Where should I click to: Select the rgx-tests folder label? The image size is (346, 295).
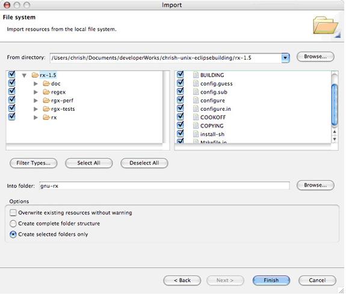pos(63,109)
